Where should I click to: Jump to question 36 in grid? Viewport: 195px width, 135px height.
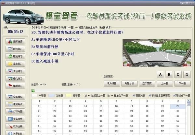click(x=116, y=116)
